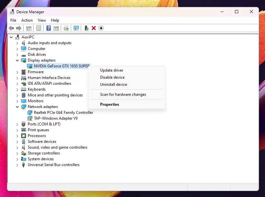This screenshot has width=265, height=197.
Task: Click the Processors icon
Action: click(x=24, y=136)
